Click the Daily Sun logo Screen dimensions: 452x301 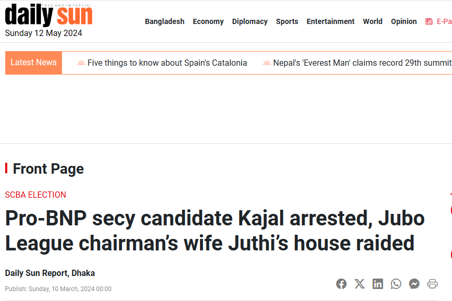49,15
